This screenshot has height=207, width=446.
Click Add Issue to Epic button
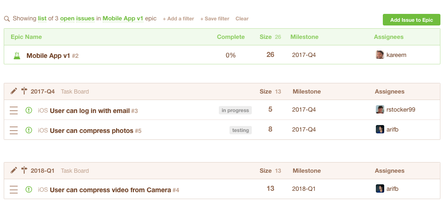411,20
